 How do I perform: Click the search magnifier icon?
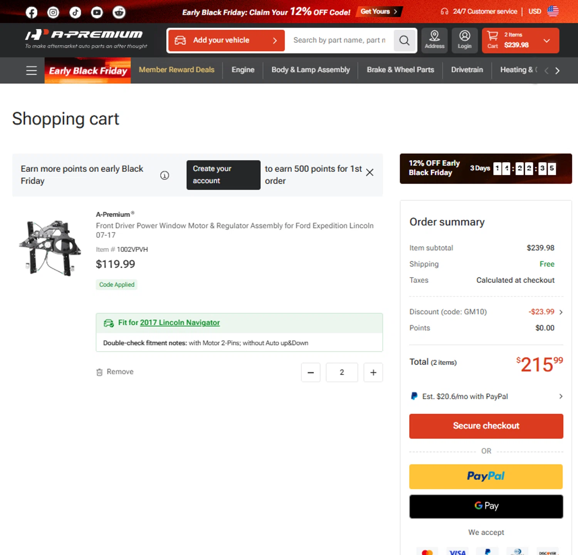coord(404,40)
